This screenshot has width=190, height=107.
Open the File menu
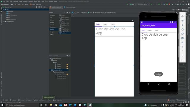[4, 1]
